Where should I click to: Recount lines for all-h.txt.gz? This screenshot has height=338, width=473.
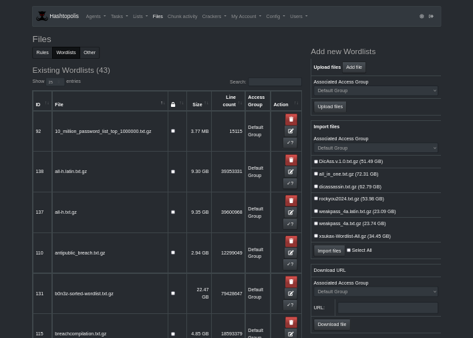290,224
